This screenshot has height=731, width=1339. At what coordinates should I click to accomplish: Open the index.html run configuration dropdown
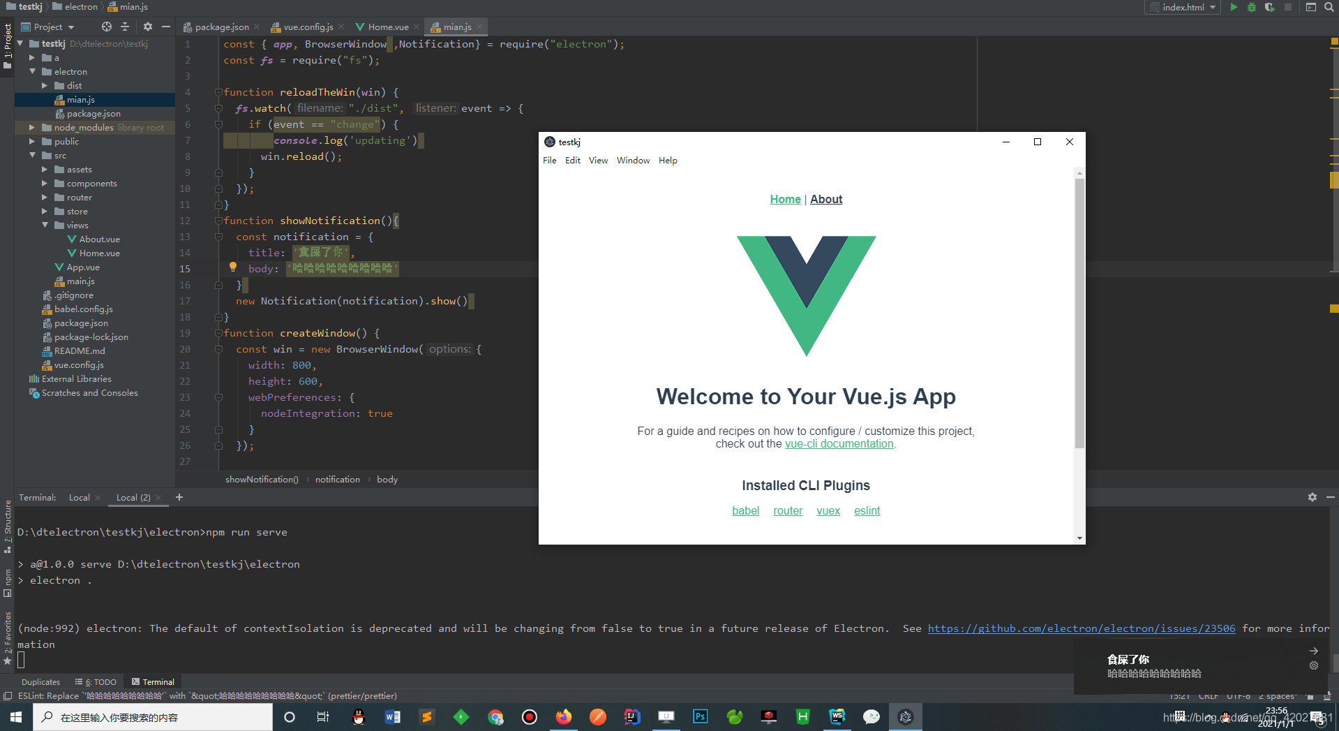pyautogui.click(x=1183, y=7)
